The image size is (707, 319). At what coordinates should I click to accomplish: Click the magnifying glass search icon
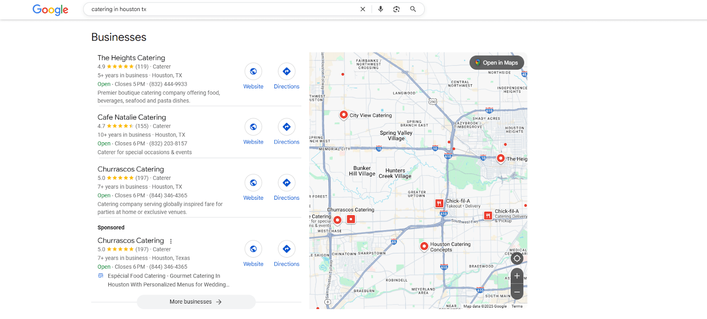pos(413,9)
